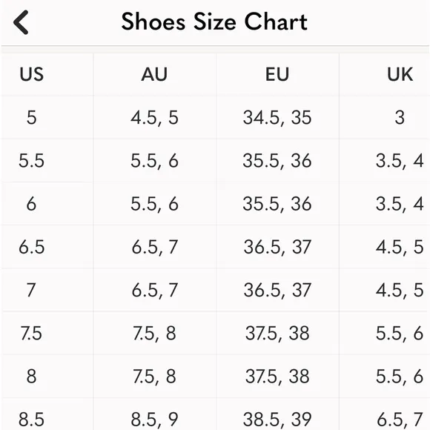Screen dimensions: 430x430
Task: Select AU cell showing 4.5, 5
Action: (154, 117)
